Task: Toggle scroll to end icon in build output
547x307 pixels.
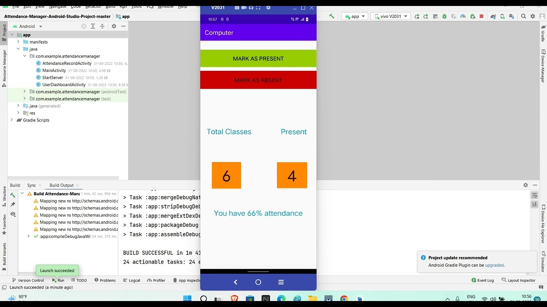Action: tap(534, 204)
